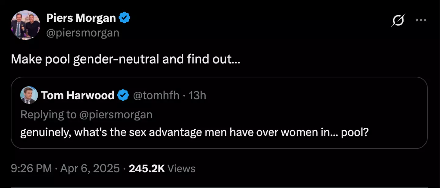Click Piers Morgan's blue verified badge
Image resolution: width=440 pixels, height=188 pixels.
125,17
